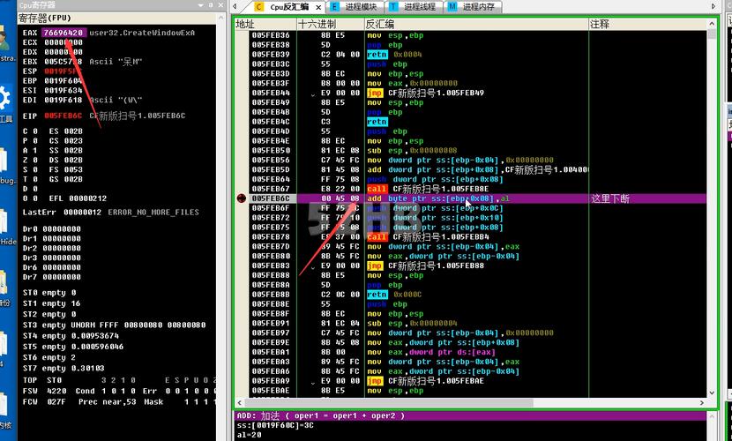Select the highlighted EAX value 76696420
This screenshot has height=441, width=732.
[x=63, y=33]
